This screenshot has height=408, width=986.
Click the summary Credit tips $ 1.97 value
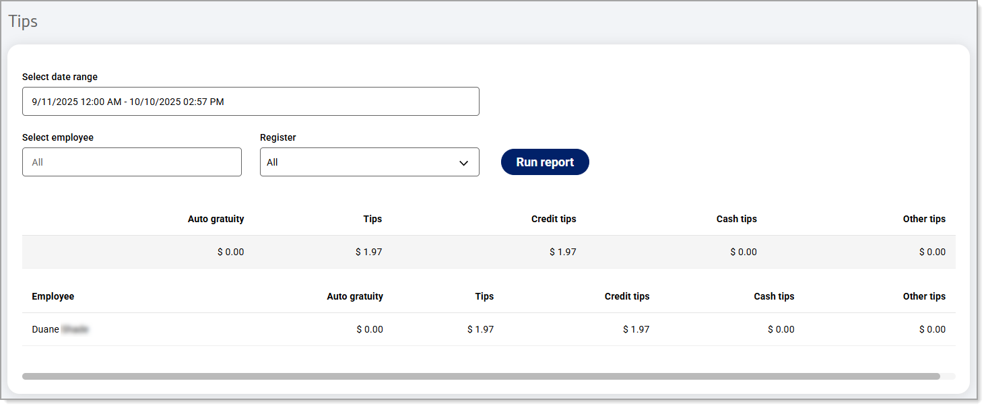tap(562, 252)
